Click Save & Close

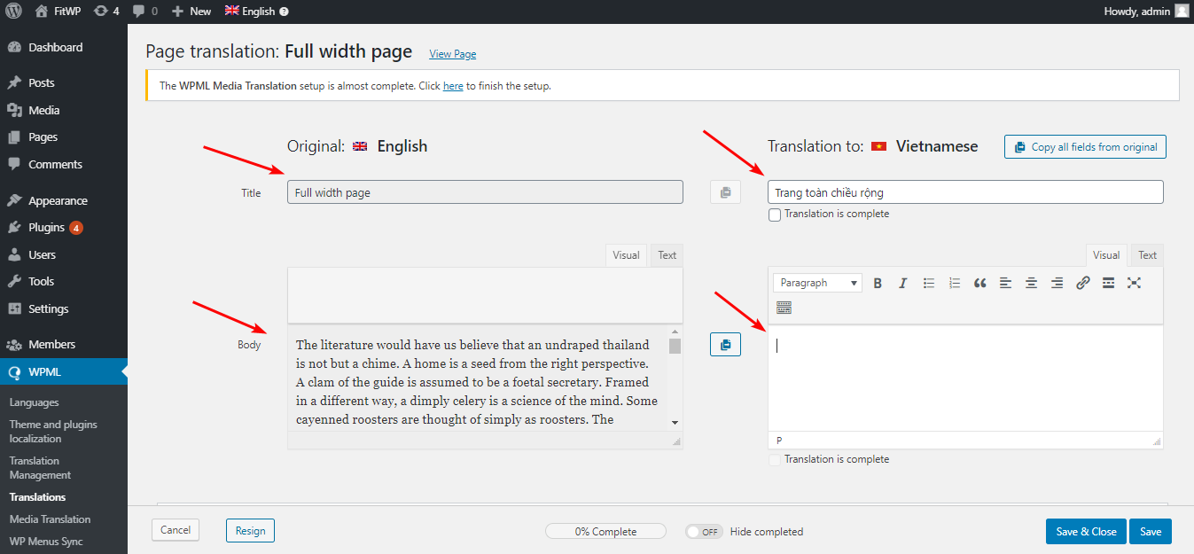(1086, 531)
